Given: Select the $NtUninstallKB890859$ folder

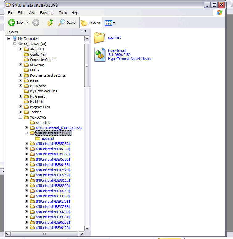Looking at the screenshot, I should tap(50, 196).
